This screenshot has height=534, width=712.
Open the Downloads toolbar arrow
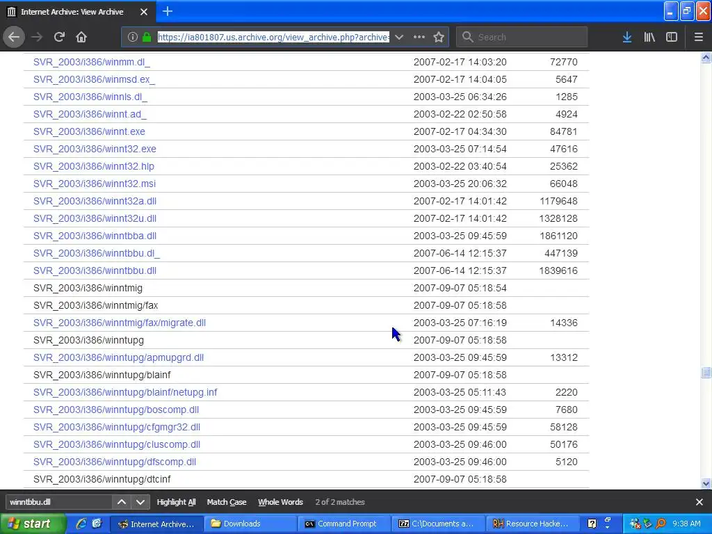(627, 37)
